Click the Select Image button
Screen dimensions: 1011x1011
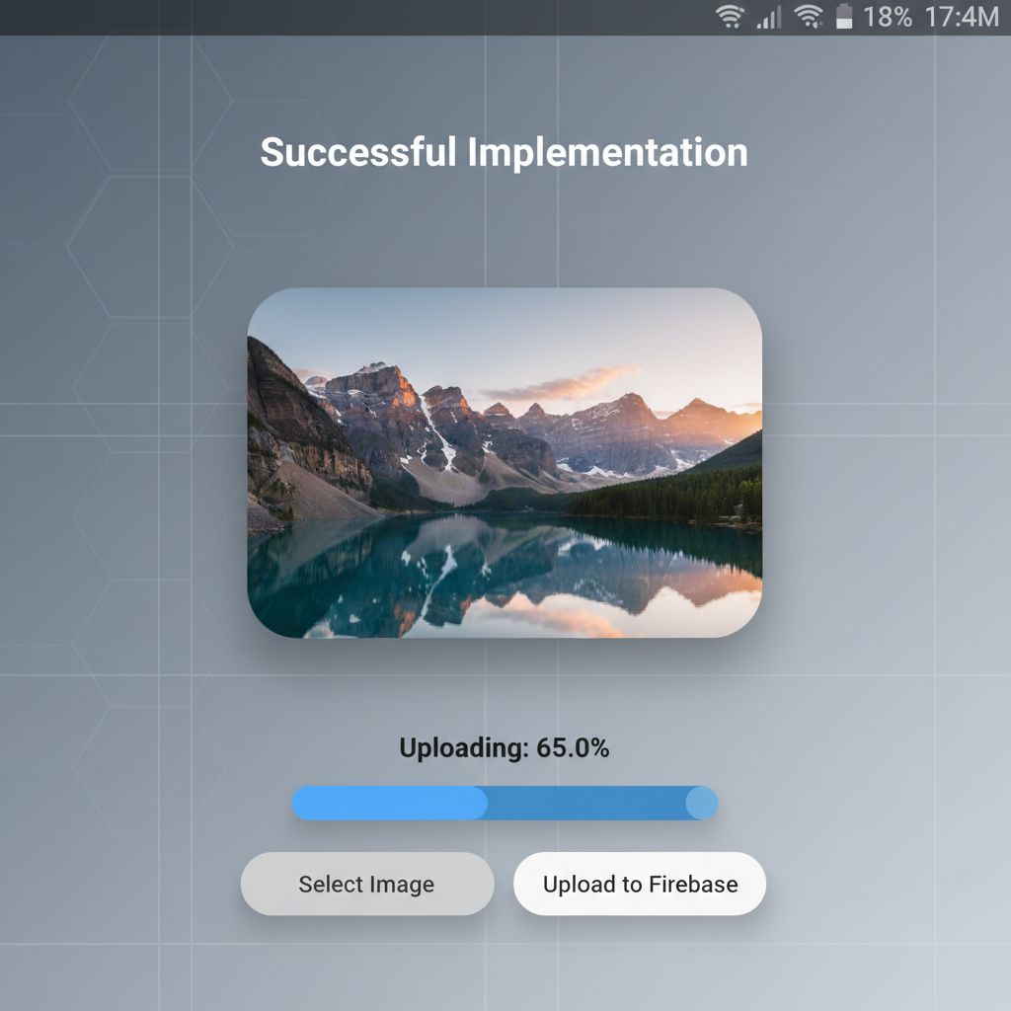[367, 884]
